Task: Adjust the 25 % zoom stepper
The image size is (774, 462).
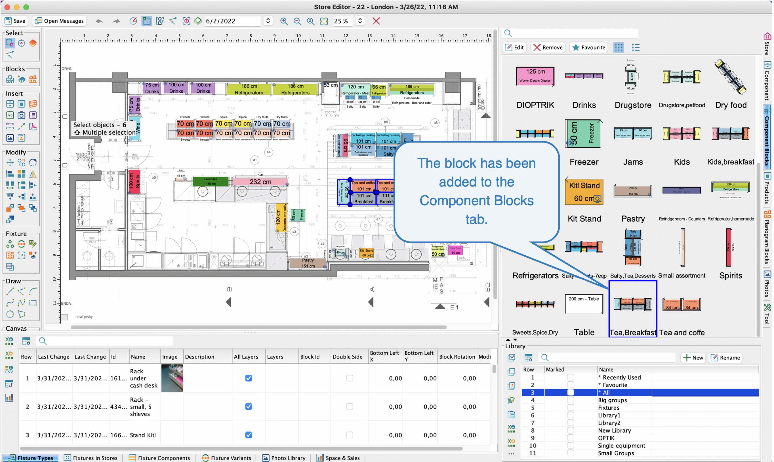Action: coord(360,21)
